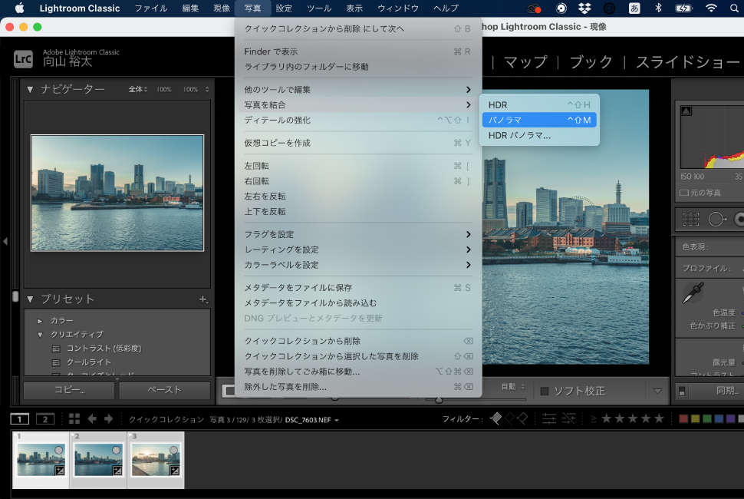Click the 同期... button
The height and width of the screenshot is (499, 744).
click(x=716, y=392)
